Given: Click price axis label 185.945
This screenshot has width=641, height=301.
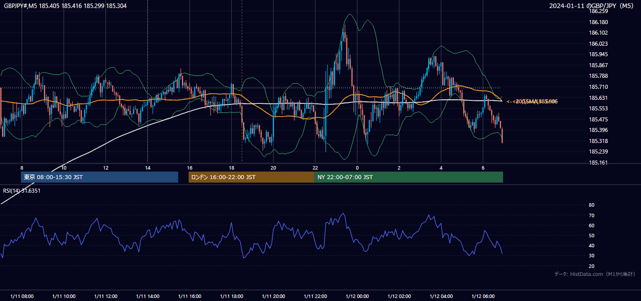Looking at the screenshot, I should coord(598,54).
